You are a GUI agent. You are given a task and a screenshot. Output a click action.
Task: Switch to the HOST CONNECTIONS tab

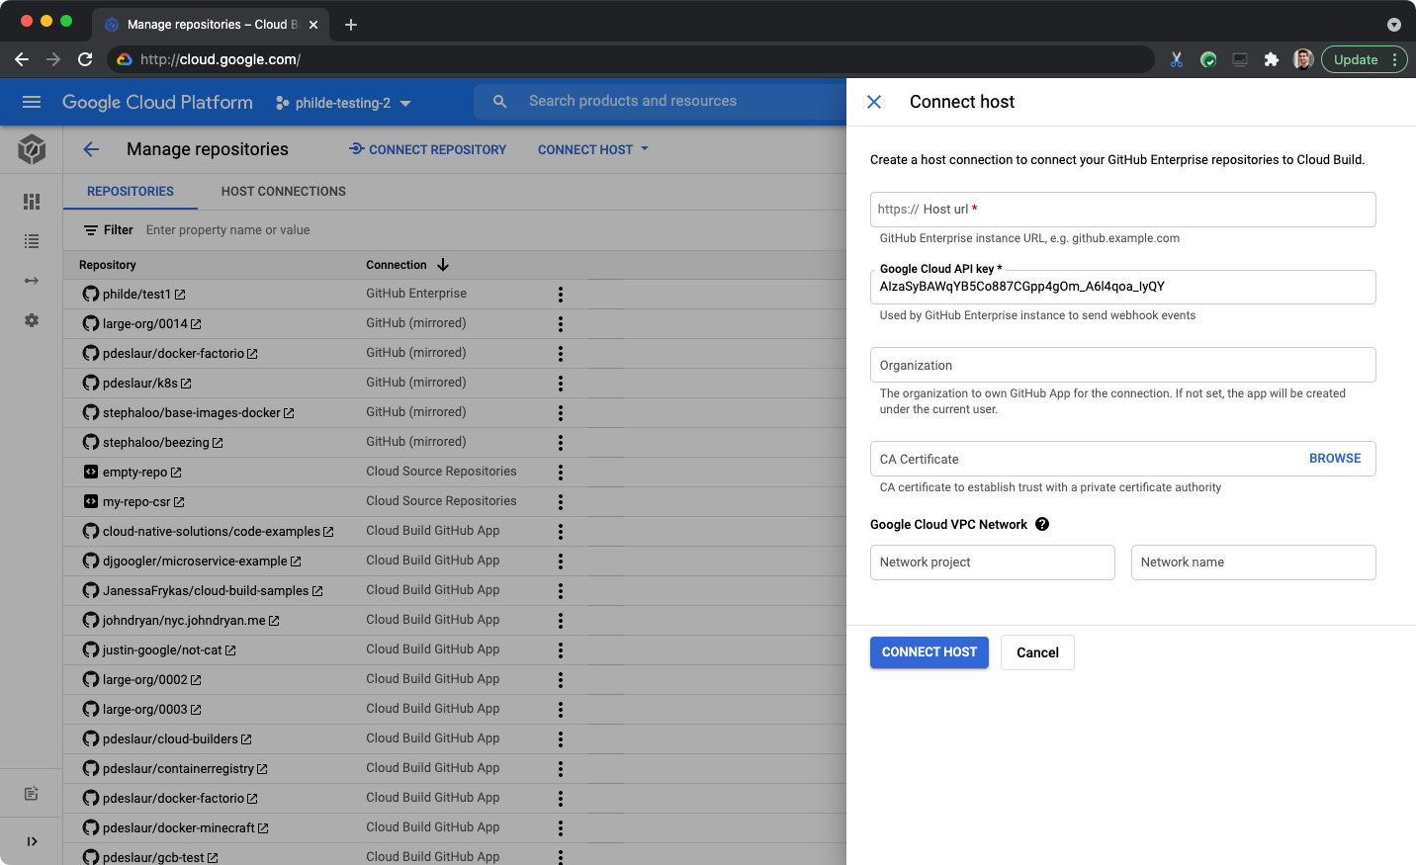(284, 192)
